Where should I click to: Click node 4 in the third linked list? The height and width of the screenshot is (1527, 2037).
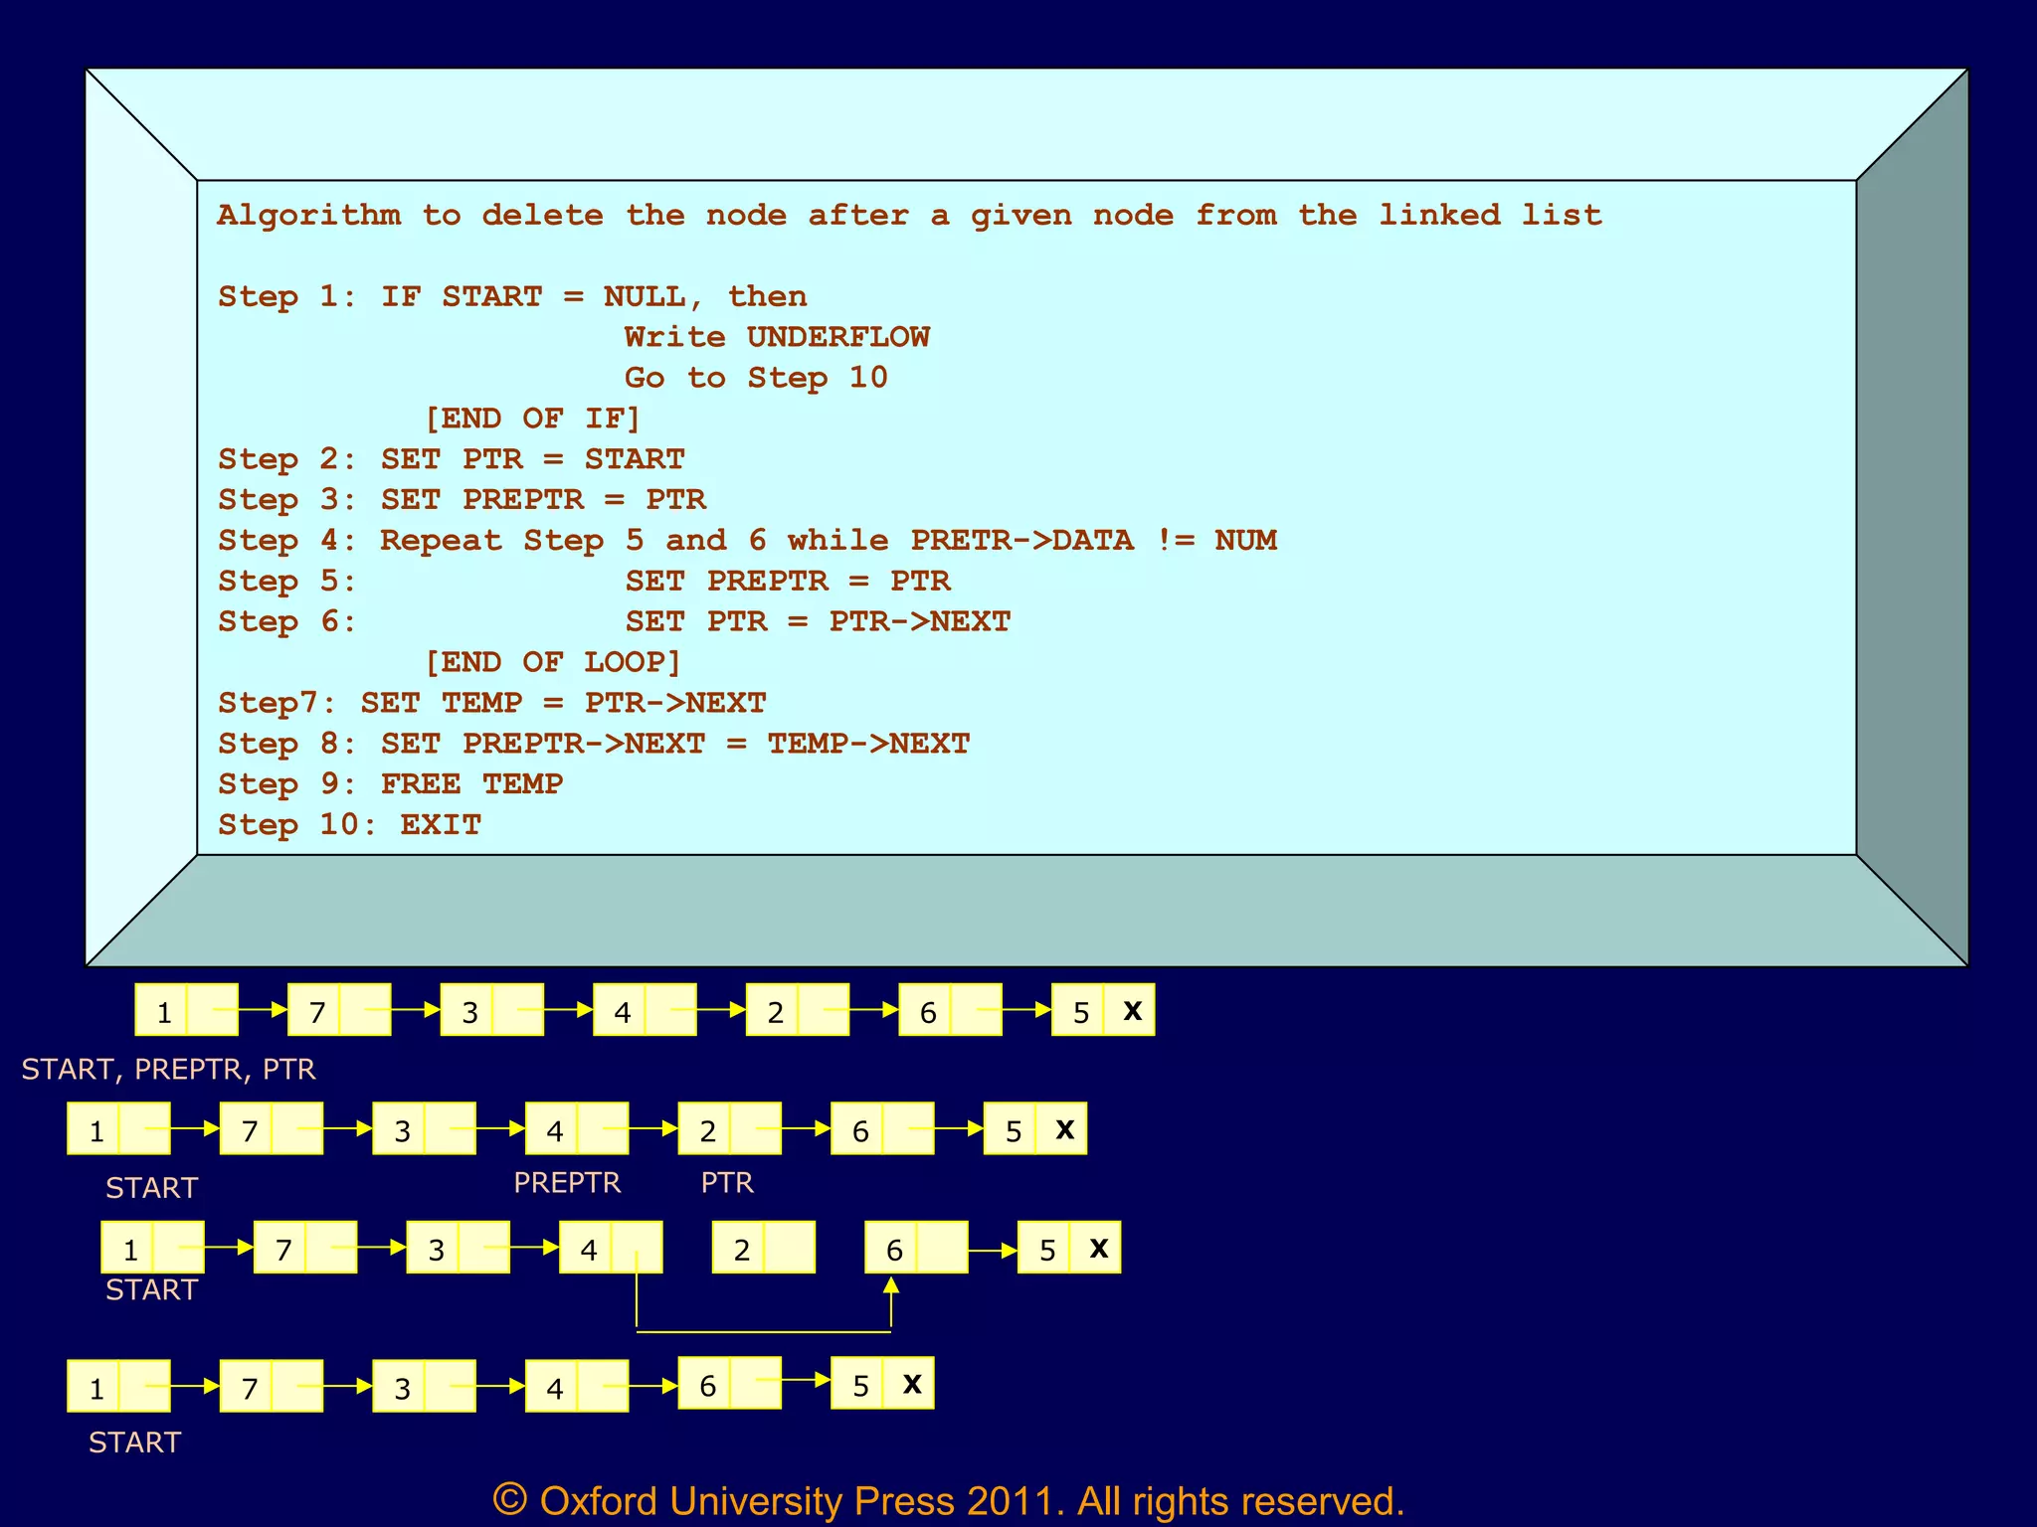[611, 1249]
